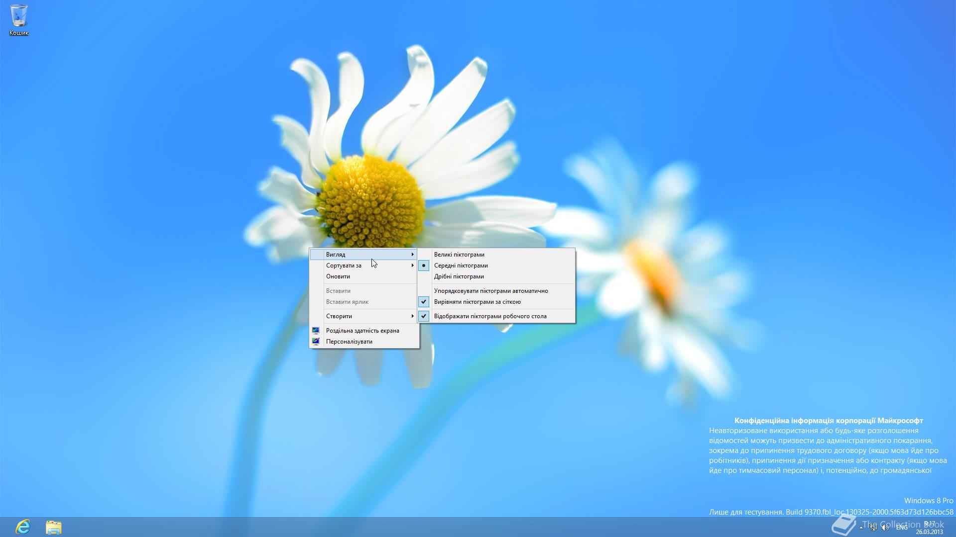The height and width of the screenshot is (537, 956).
Task: Select Дрібні піктограми icon size
Action: point(496,276)
